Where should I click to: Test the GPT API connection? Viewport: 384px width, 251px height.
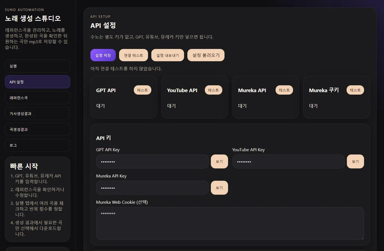click(x=142, y=90)
